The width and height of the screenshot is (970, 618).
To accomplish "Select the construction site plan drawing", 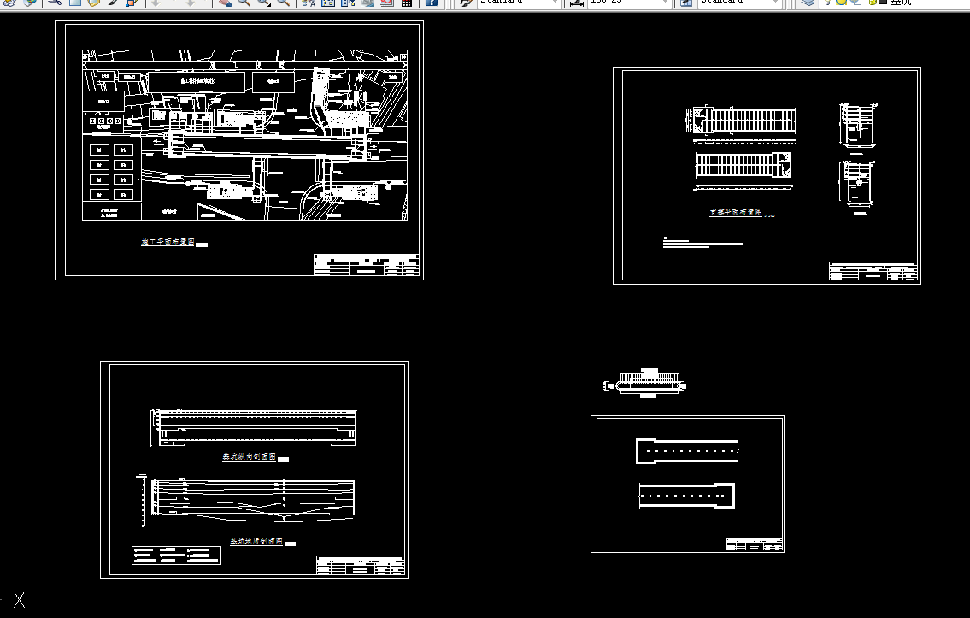I will click(x=245, y=135).
